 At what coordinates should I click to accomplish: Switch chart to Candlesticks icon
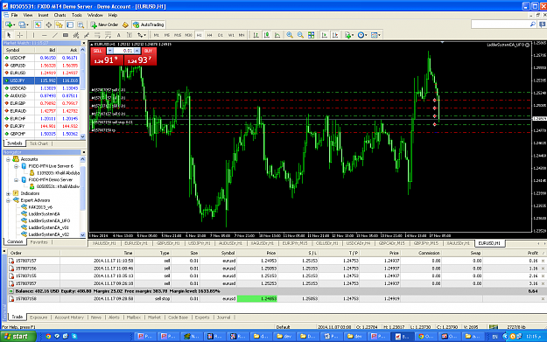(267, 35)
